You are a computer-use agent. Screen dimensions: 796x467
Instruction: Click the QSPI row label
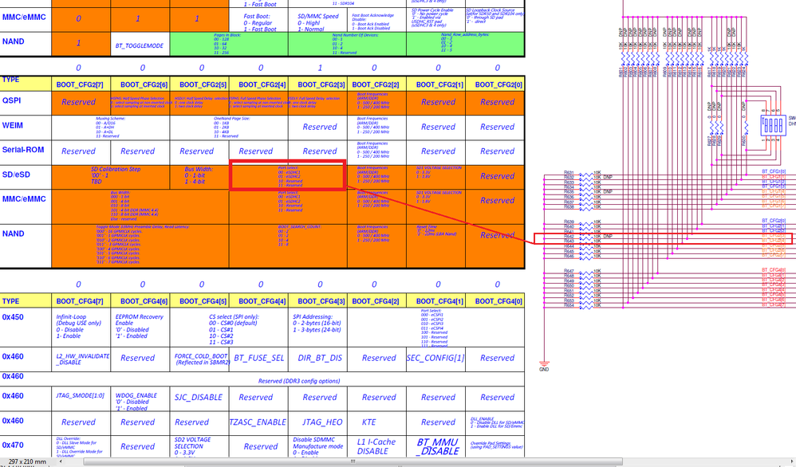12,100
